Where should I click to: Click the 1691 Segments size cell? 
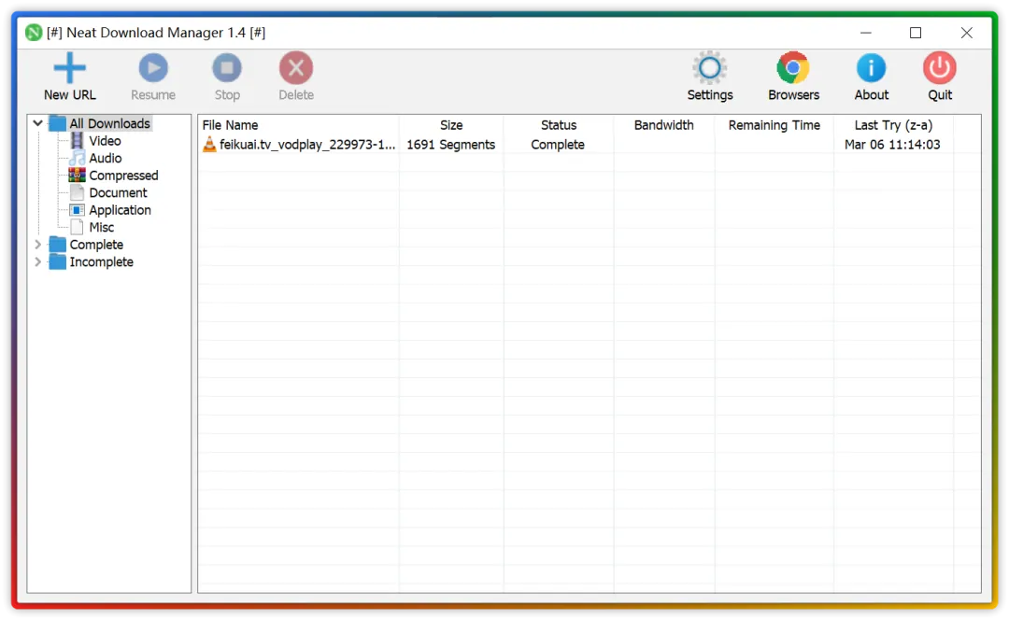point(451,145)
